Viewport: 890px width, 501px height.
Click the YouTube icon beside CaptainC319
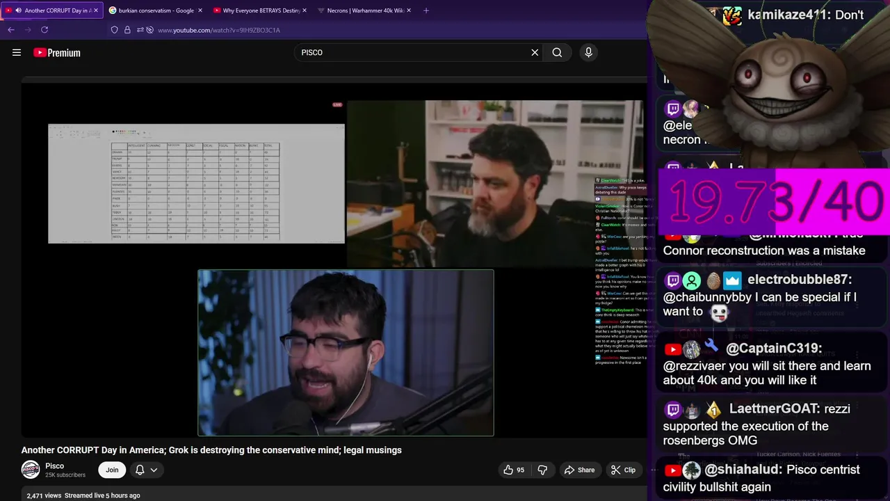(672, 349)
